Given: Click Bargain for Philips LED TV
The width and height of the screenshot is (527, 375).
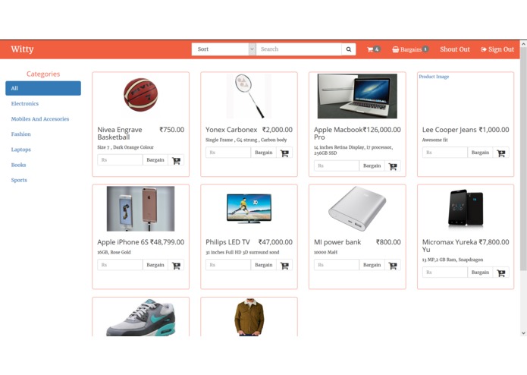Looking at the screenshot, I should (264, 265).
